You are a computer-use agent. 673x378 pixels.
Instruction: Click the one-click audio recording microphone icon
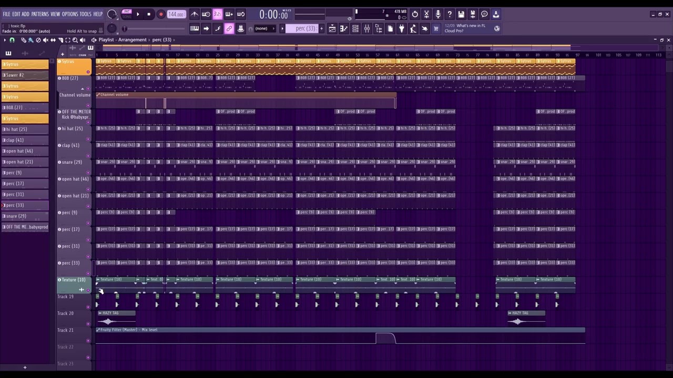[x=438, y=14]
